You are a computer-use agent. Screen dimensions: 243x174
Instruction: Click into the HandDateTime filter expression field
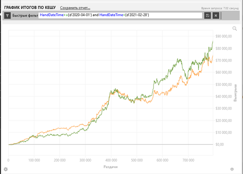point(120,15)
